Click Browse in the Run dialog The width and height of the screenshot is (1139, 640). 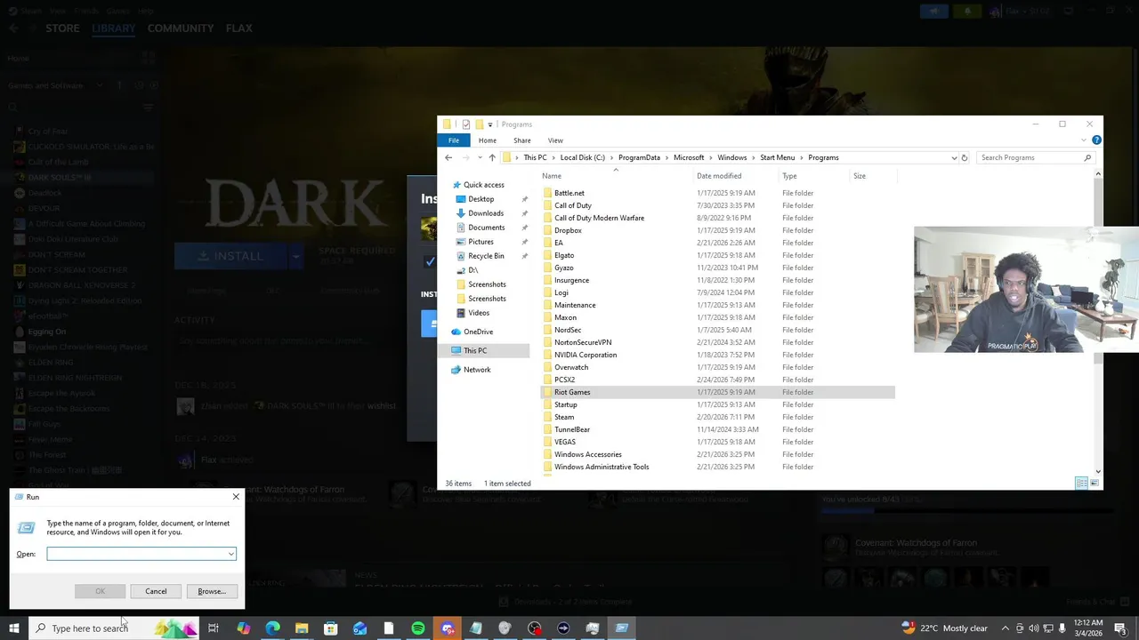point(212,591)
